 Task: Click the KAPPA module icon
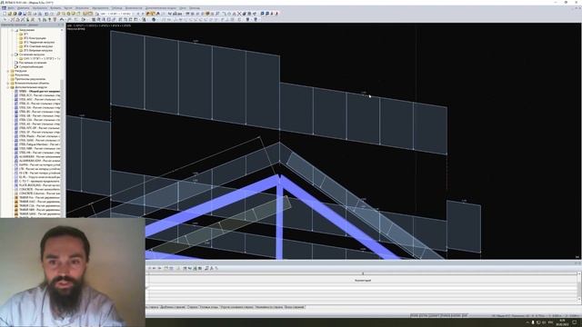coord(16,164)
